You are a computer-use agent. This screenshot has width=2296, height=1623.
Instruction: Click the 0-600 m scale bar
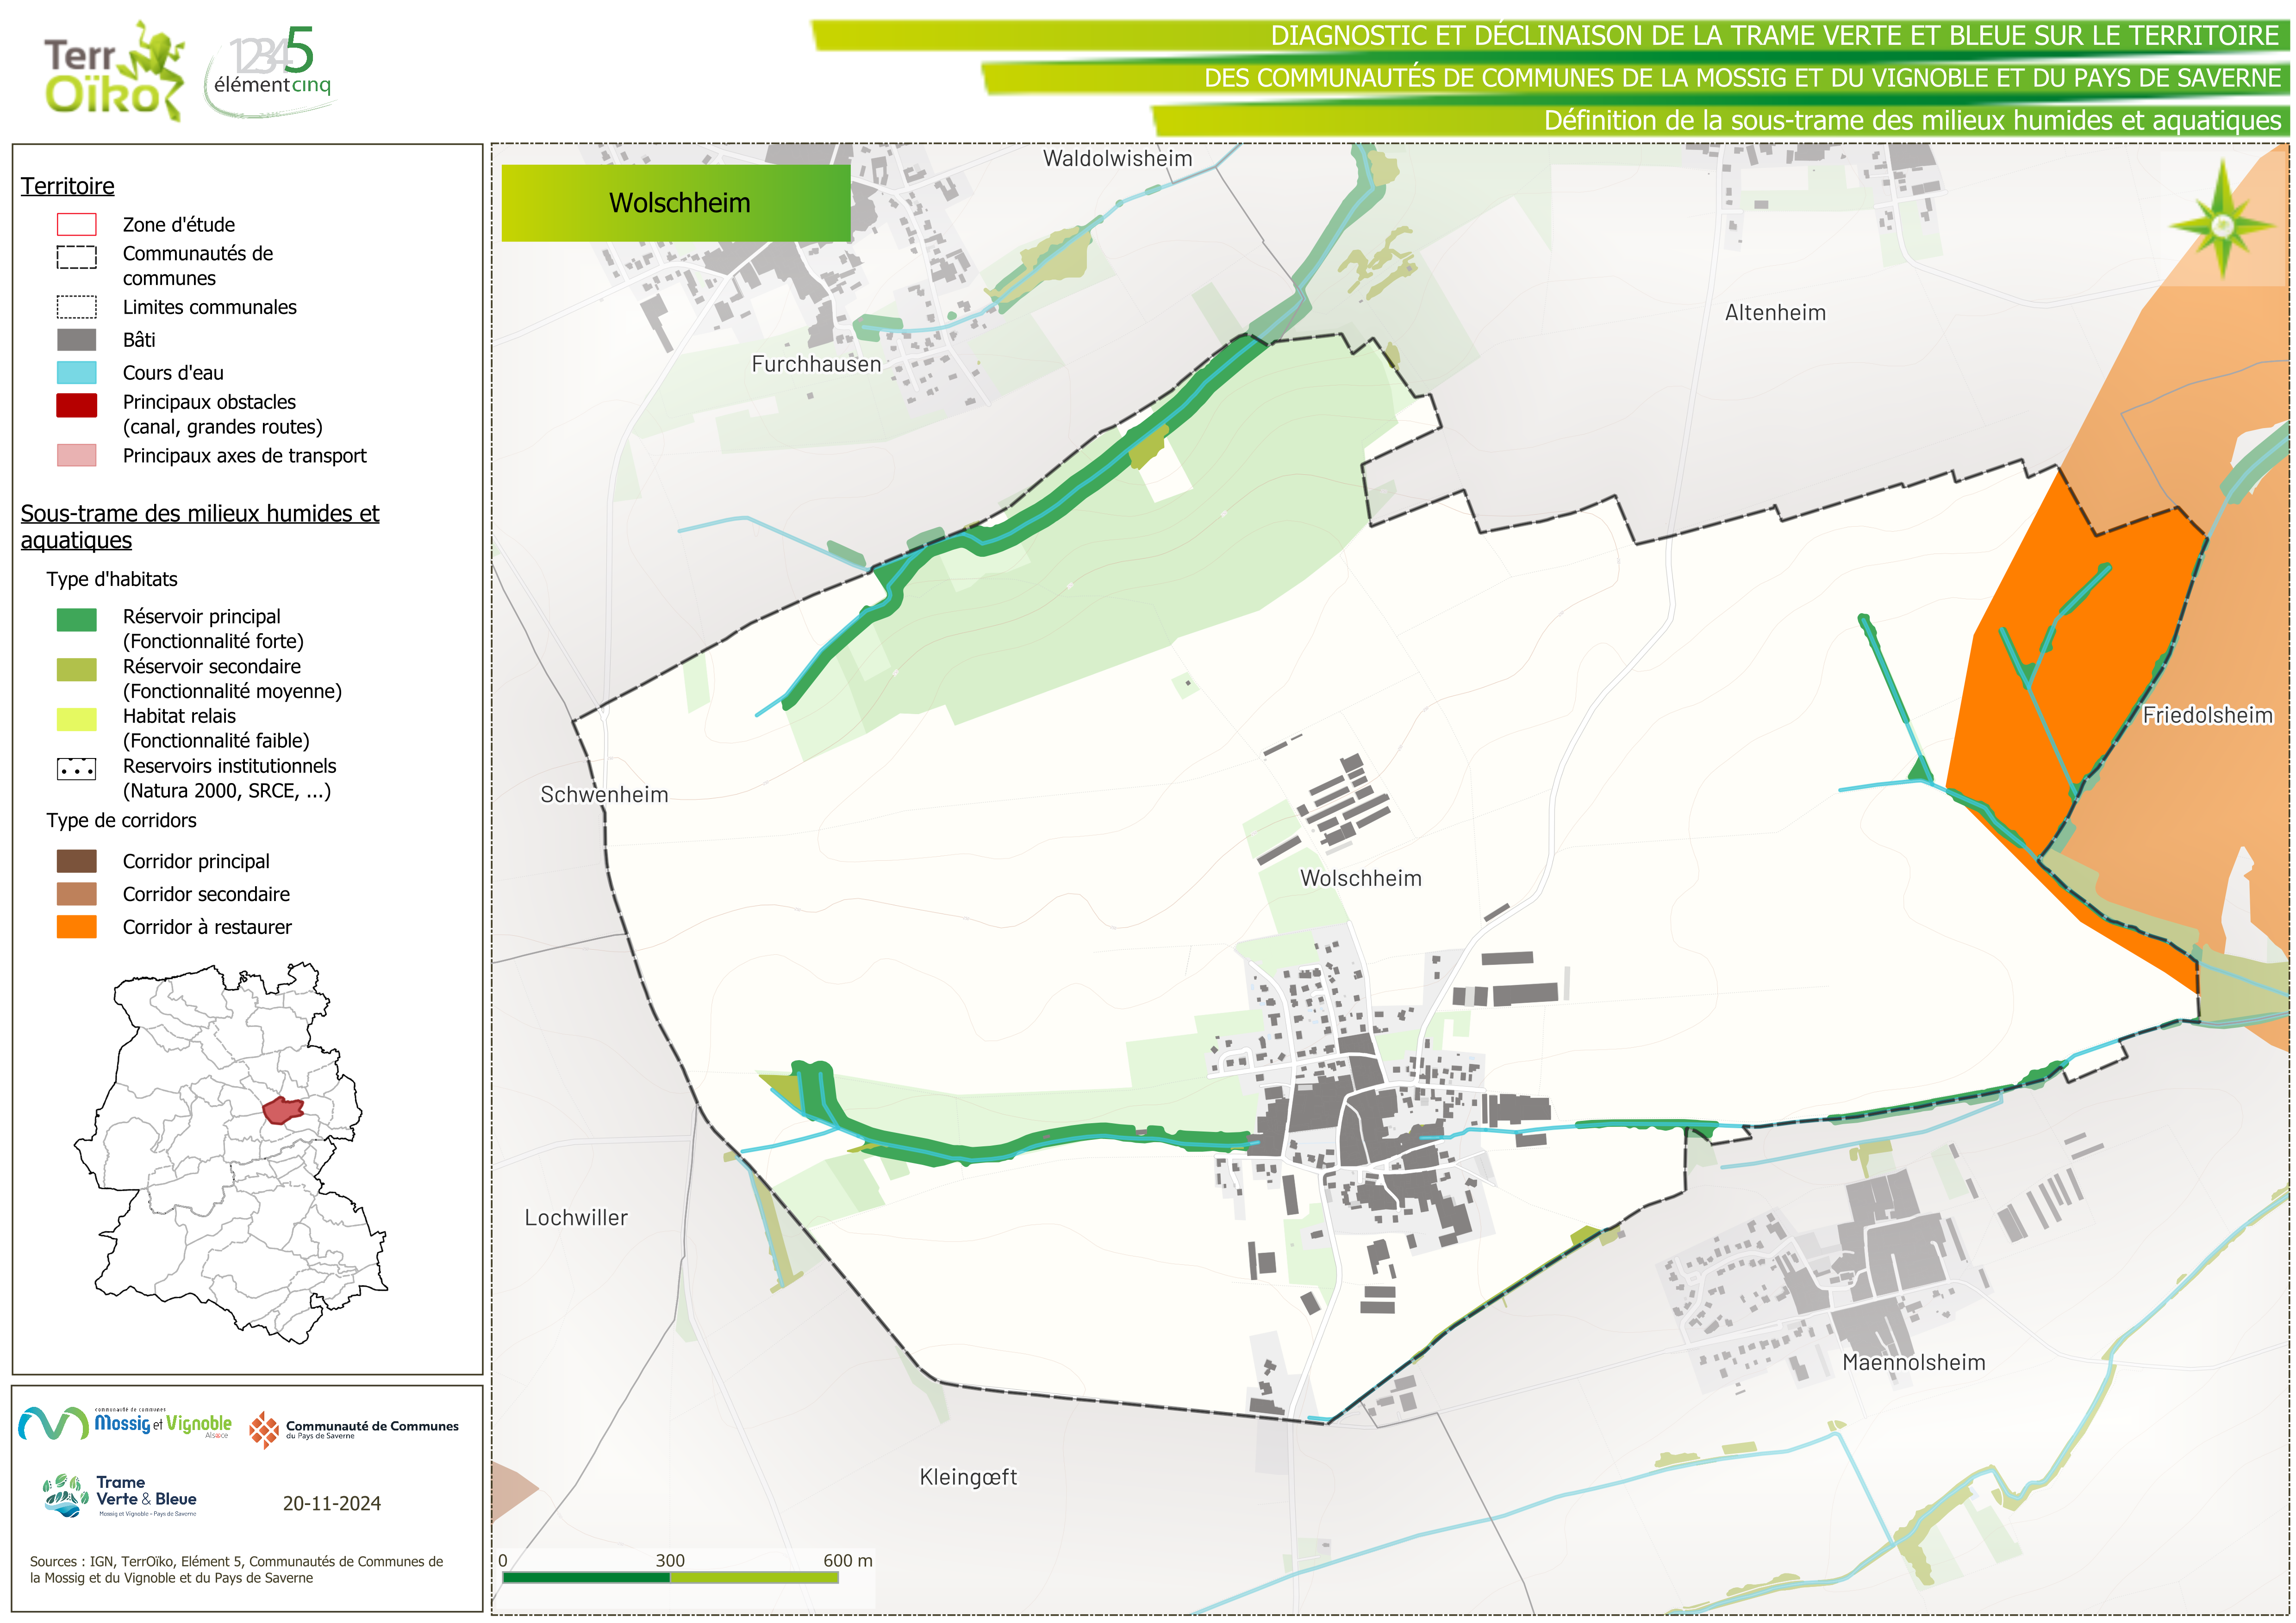coord(670,1577)
